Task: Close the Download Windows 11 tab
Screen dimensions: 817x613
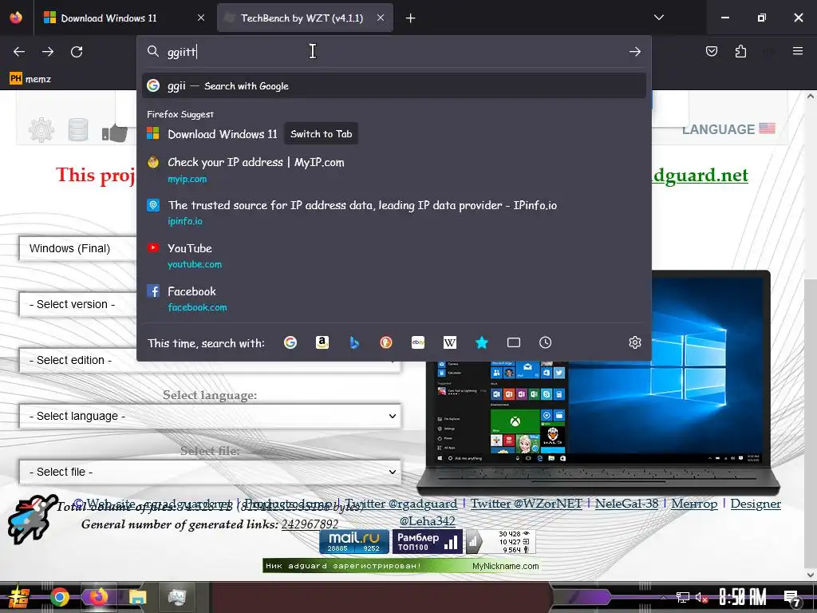Action: click(200, 18)
